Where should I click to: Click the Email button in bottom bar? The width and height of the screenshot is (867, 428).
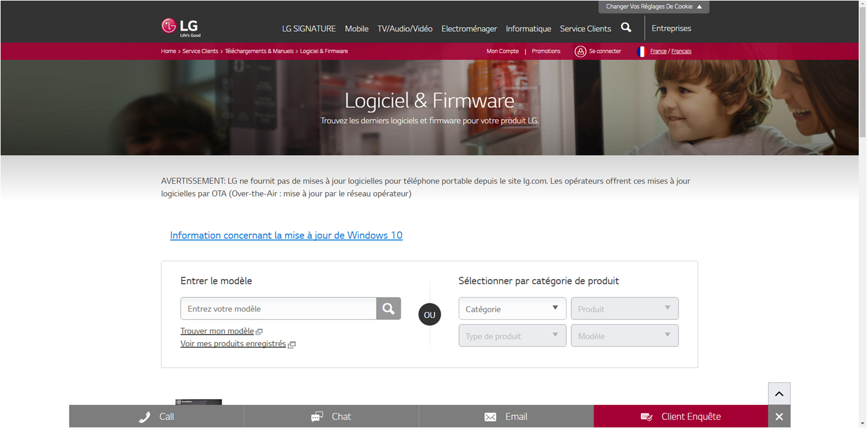506,416
